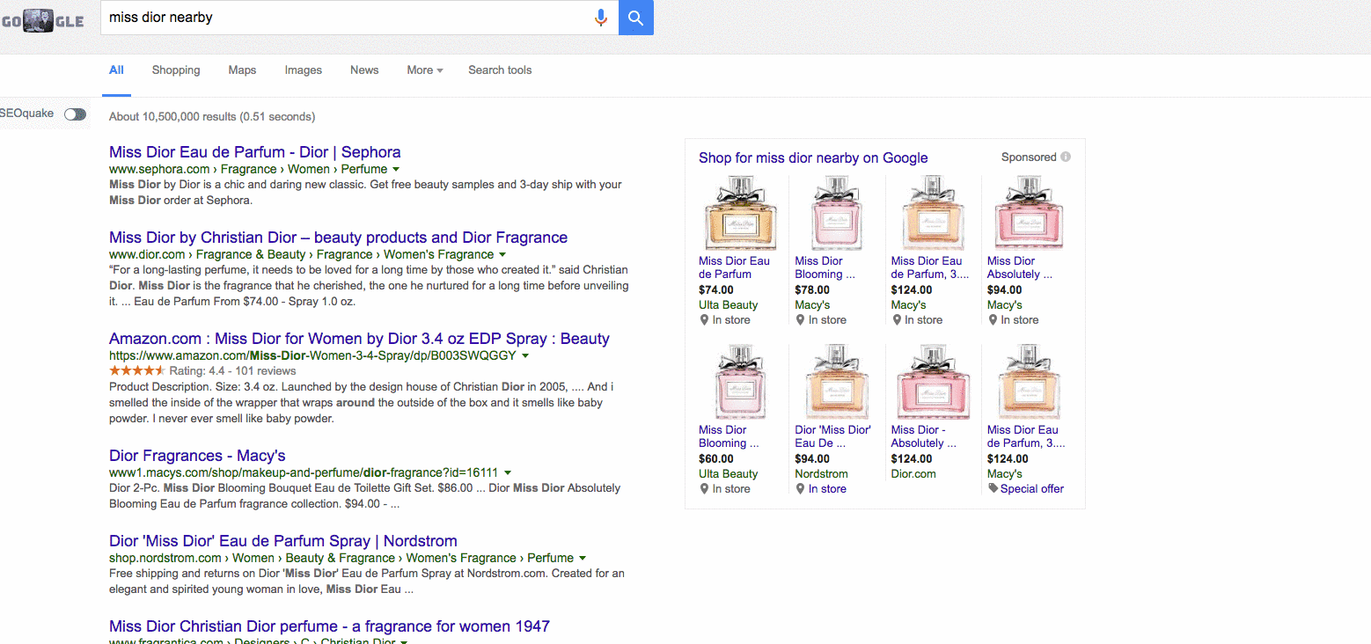Toggle the SEOquake switch

(x=76, y=114)
